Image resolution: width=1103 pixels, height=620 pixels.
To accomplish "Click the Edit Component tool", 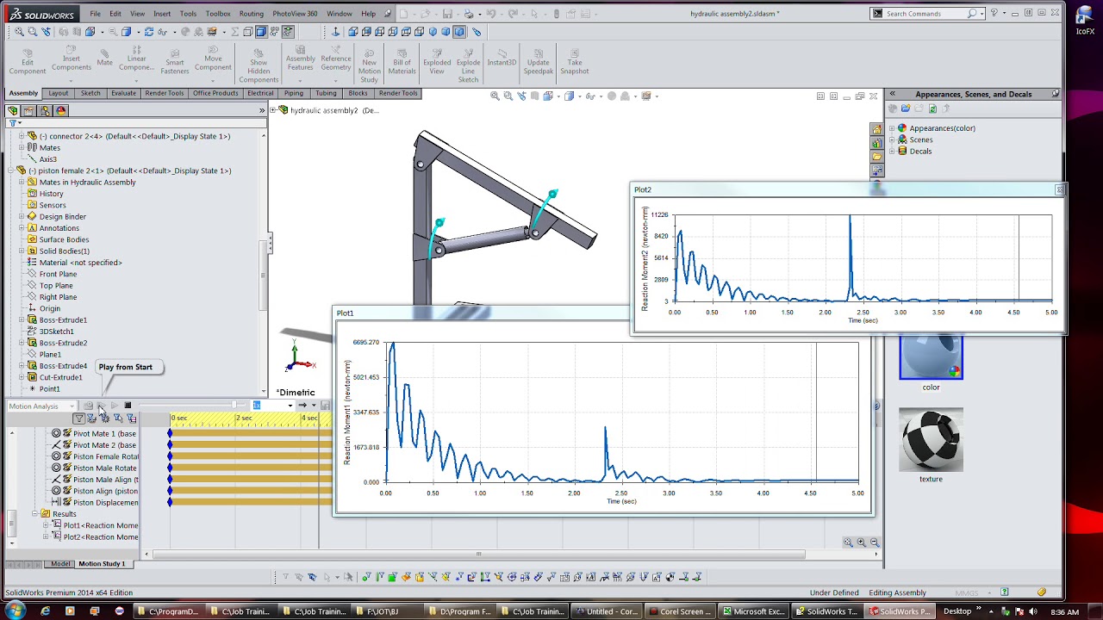I will pyautogui.click(x=28, y=61).
